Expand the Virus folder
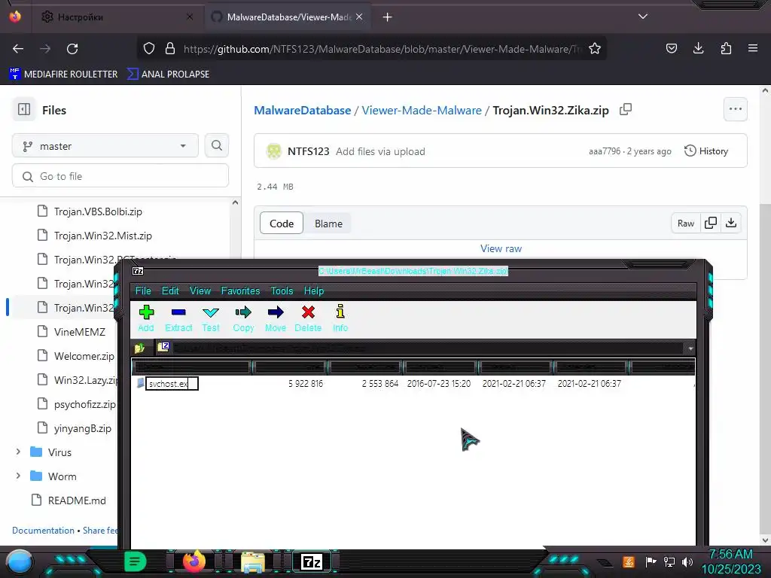This screenshot has height=578, width=771. pyautogui.click(x=18, y=452)
